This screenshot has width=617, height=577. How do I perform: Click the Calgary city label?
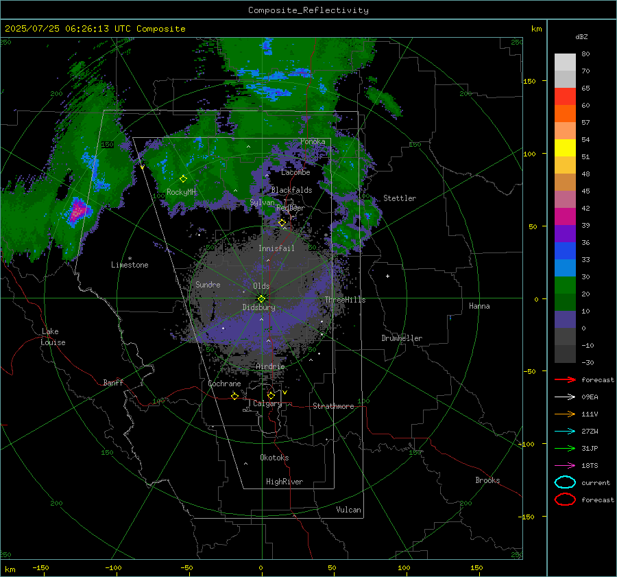pos(267,403)
